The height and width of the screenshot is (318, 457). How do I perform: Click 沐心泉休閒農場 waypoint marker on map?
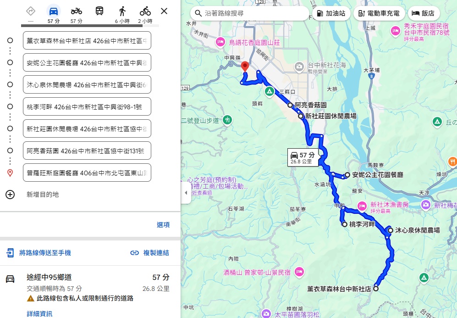click(391, 230)
